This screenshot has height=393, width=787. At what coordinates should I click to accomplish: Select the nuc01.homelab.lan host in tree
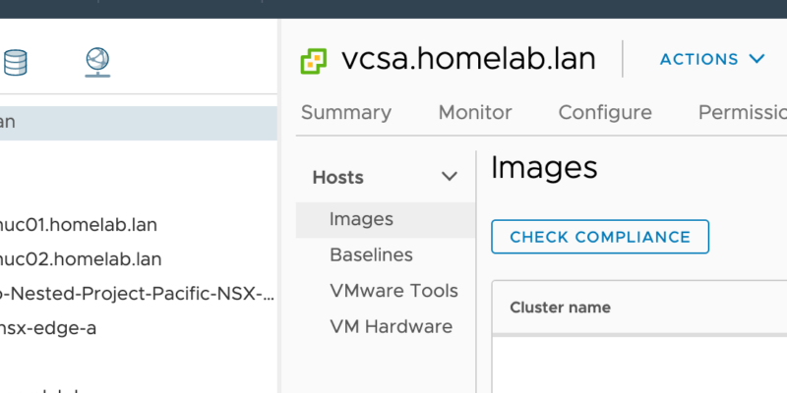pos(79,225)
